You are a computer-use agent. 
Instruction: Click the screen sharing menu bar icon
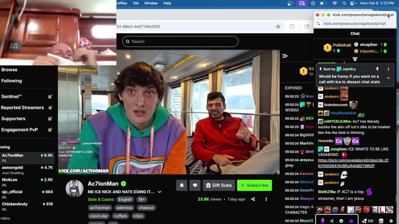[302, 3]
